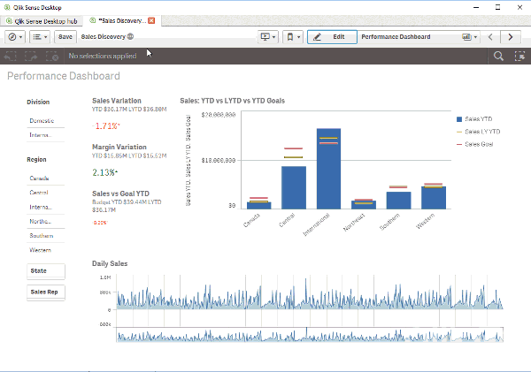531x372 pixels.
Task: Click the Sales LY YTD legend entry
Action: [478, 132]
